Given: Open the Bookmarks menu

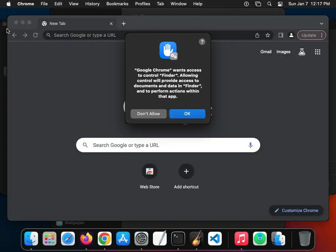Looking at the screenshot, I should click(117, 4).
